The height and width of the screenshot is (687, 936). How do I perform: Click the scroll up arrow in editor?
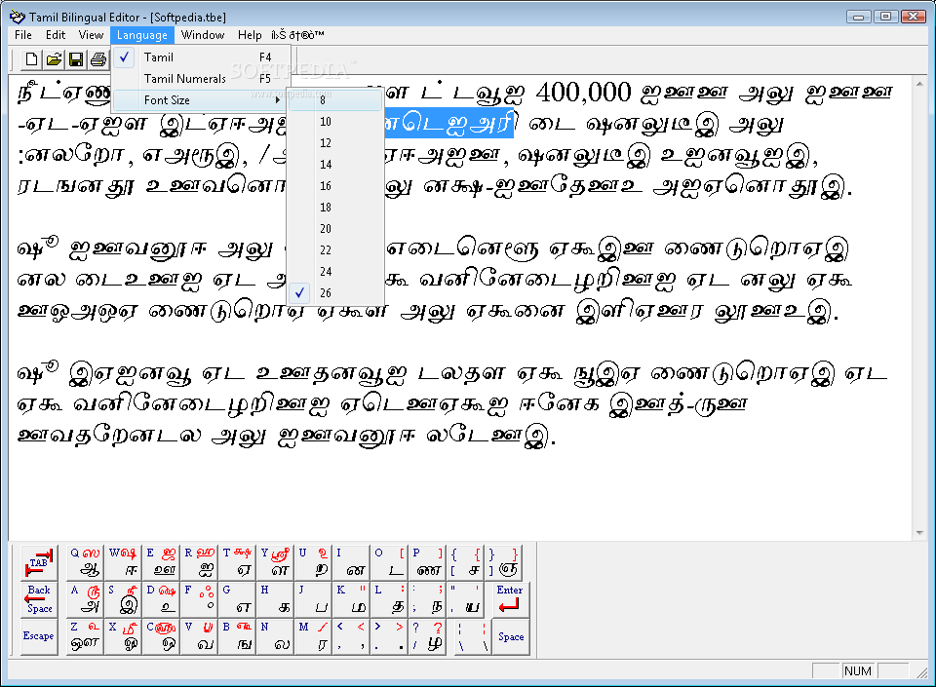pos(919,85)
